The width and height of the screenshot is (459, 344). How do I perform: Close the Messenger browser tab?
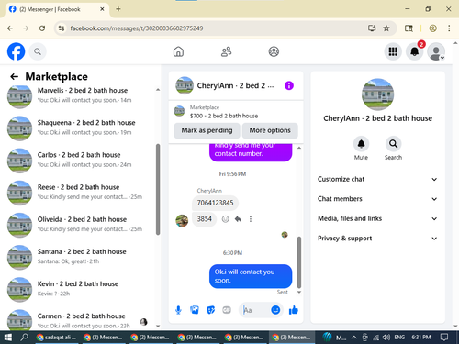(102, 9)
